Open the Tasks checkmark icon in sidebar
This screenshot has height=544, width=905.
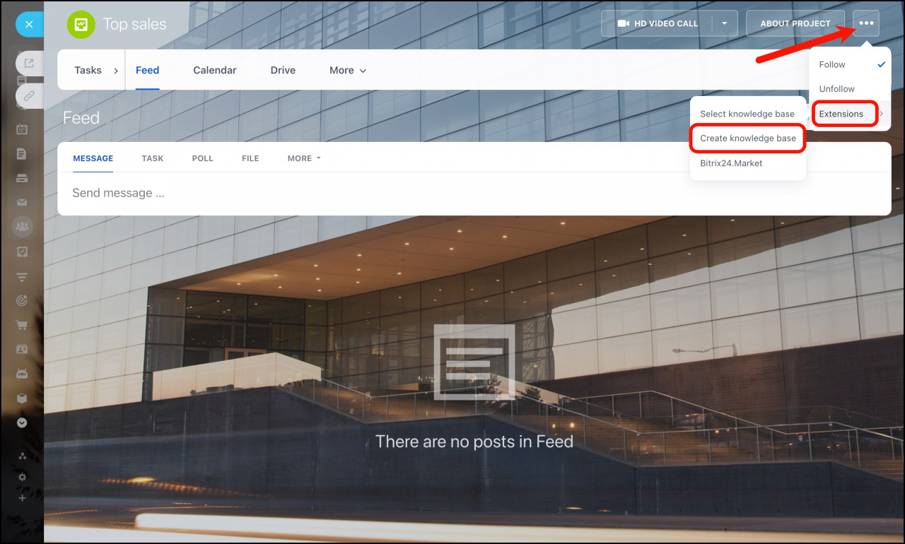click(22, 252)
